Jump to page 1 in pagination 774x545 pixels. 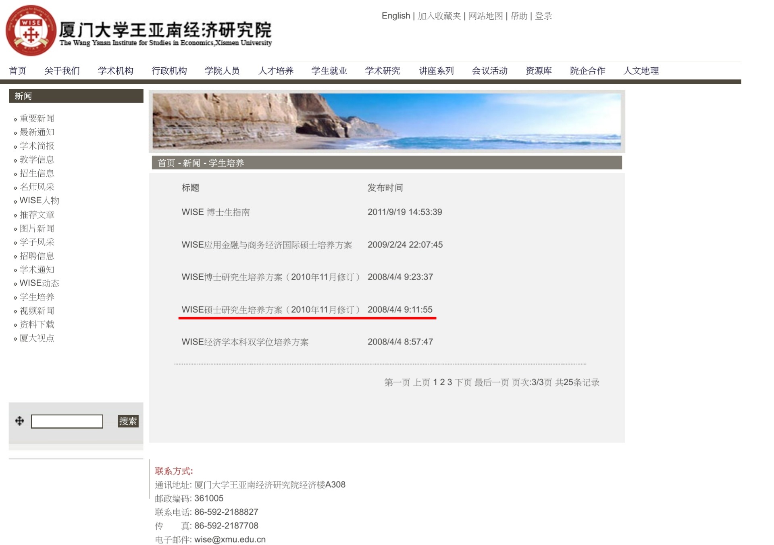[x=435, y=382]
